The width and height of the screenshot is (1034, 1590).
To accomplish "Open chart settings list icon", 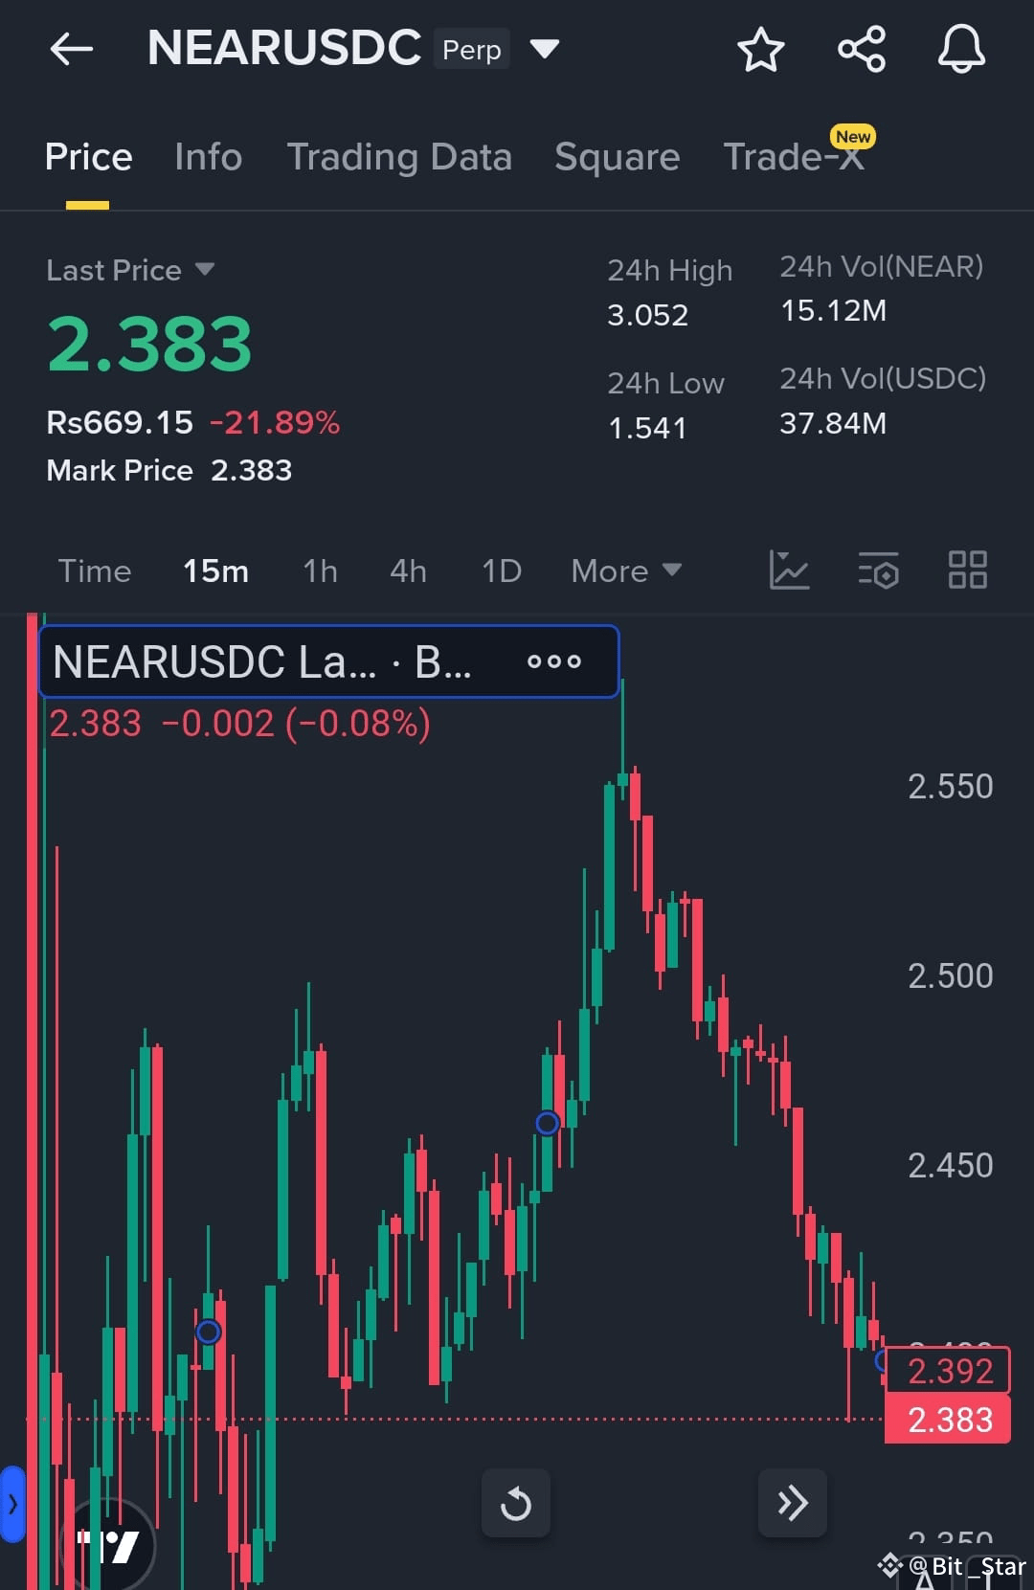I will (x=878, y=570).
